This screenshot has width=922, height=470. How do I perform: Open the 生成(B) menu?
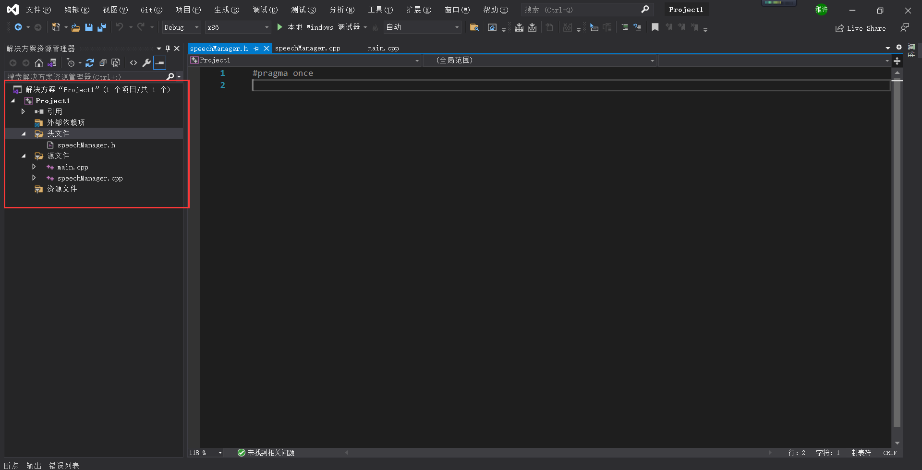click(227, 10)
